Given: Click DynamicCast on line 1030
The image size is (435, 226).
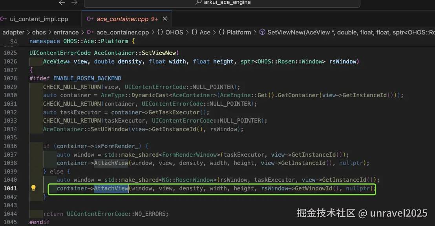Looking at the screenshot, I should (x=150, y=95).
